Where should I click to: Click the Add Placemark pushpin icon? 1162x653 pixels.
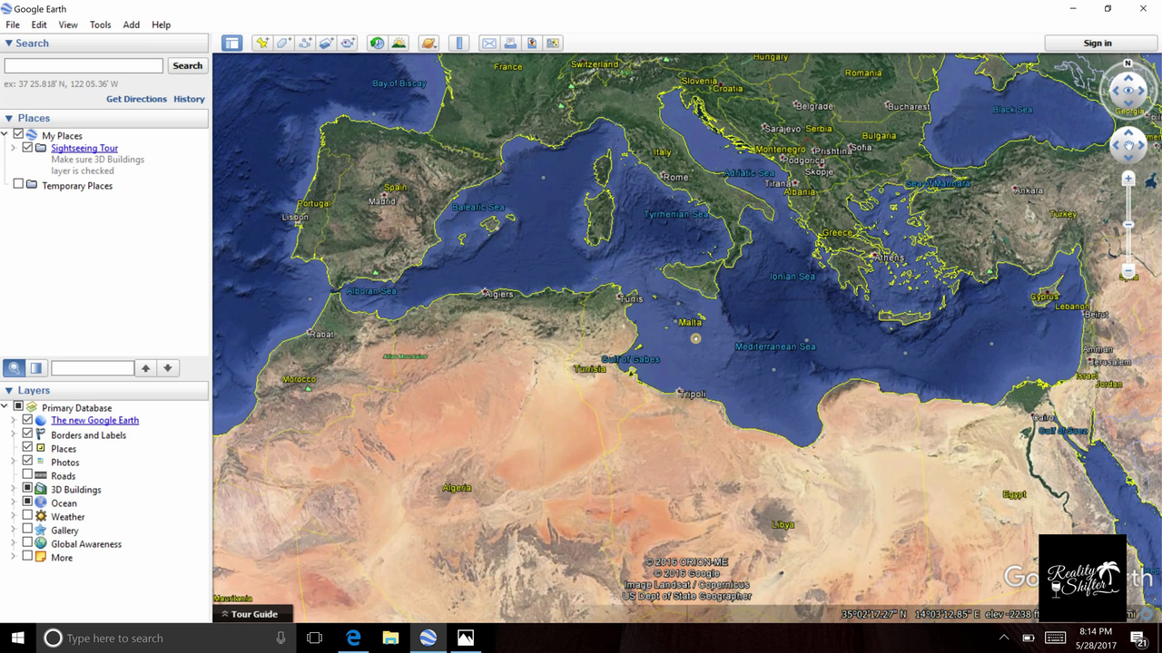pyautogui.click(x=261, y=44)
